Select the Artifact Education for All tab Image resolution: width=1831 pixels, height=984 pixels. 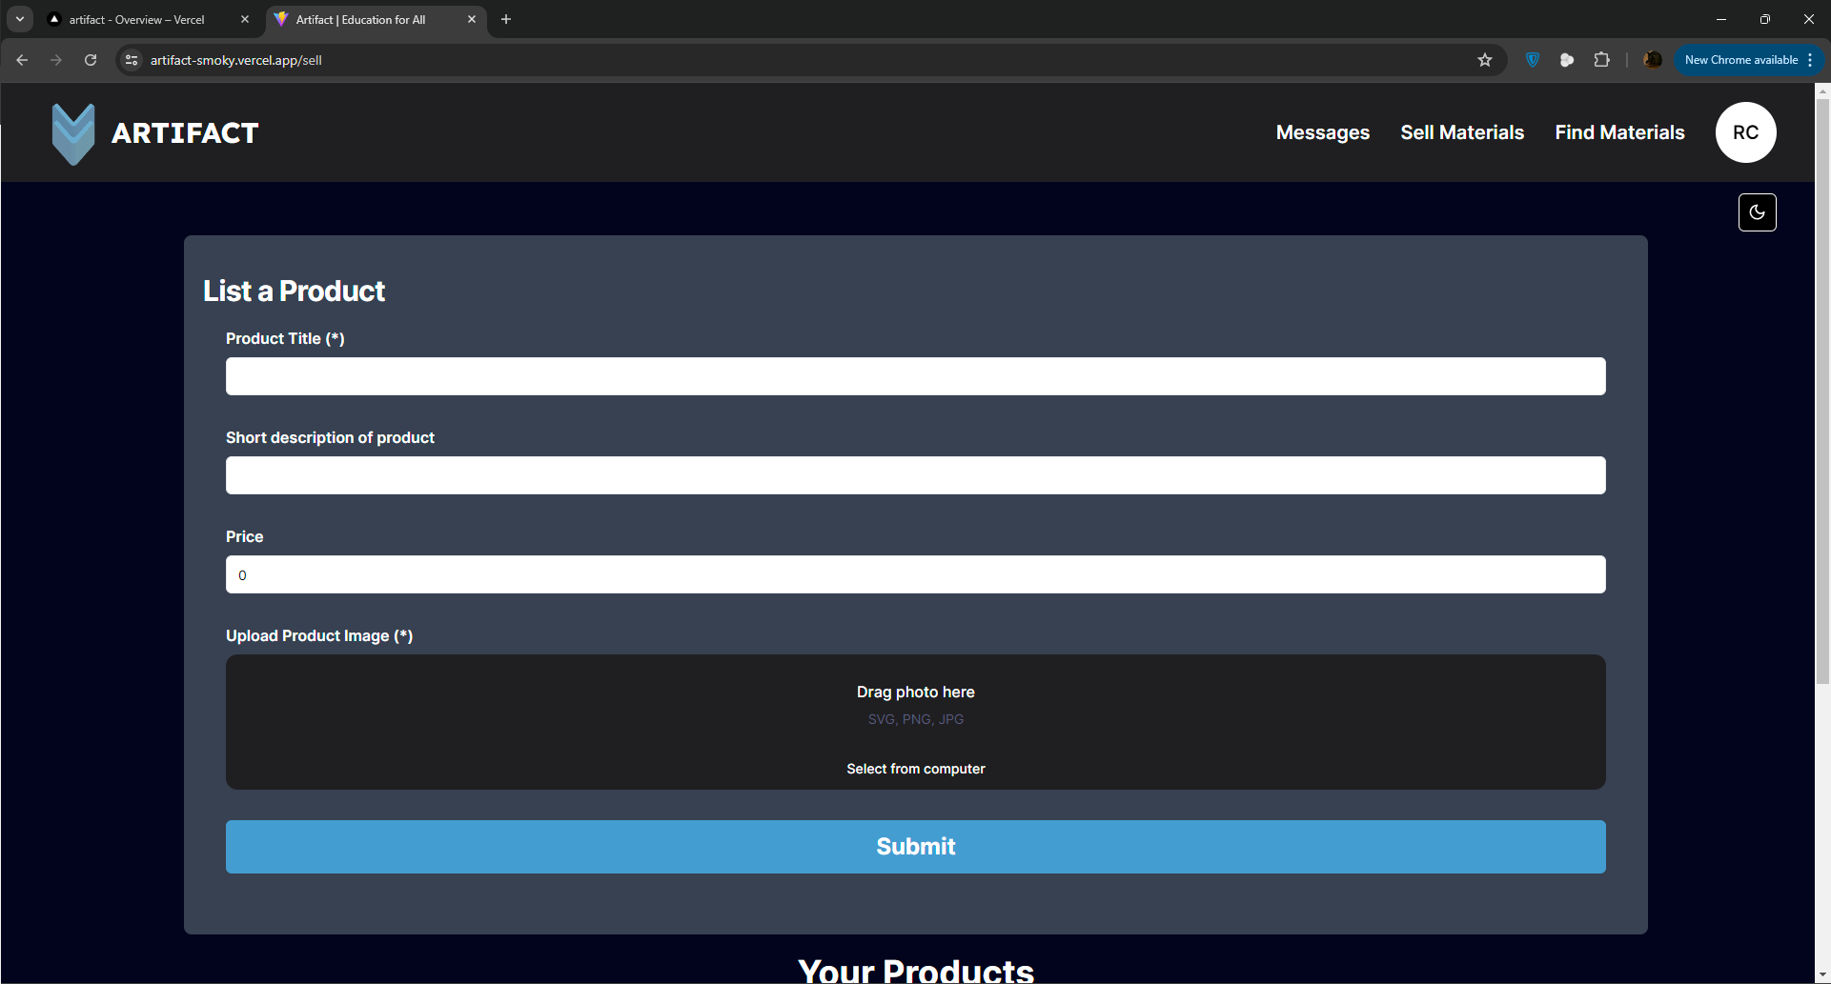[376, 19]
